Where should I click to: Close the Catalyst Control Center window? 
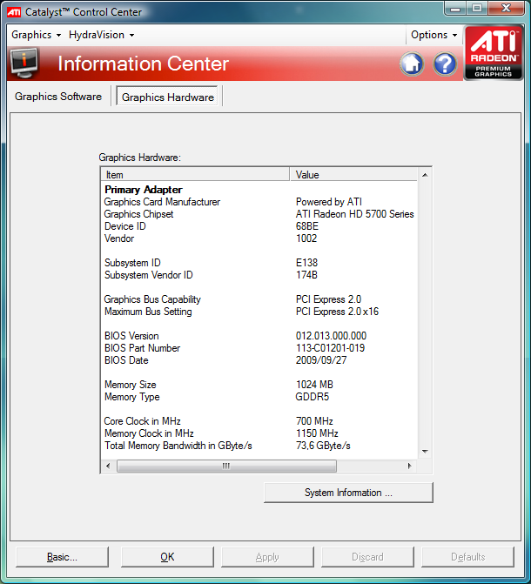506,8
